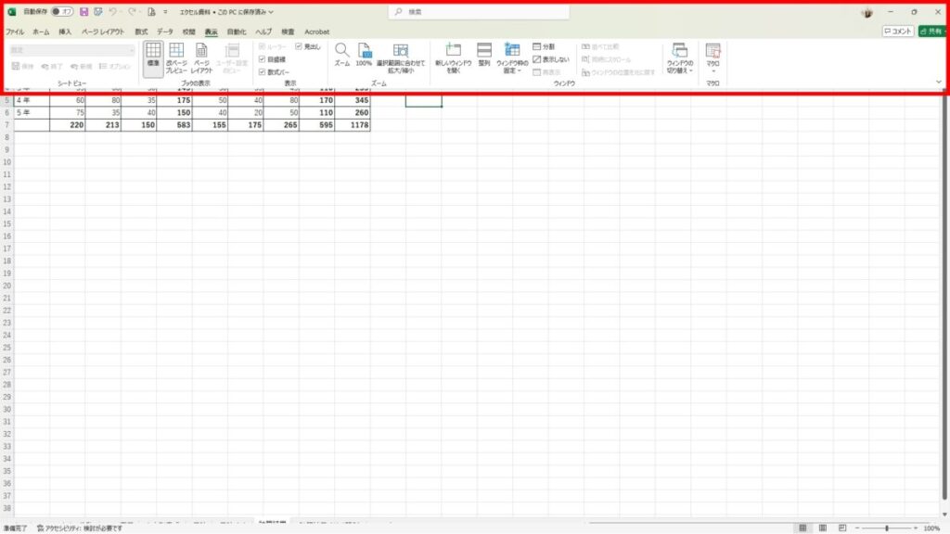Image resolution: width=950 pixels, height=534 pixels.
Task: Open the マクロ dropdown menu
Action: coord(712,57)
